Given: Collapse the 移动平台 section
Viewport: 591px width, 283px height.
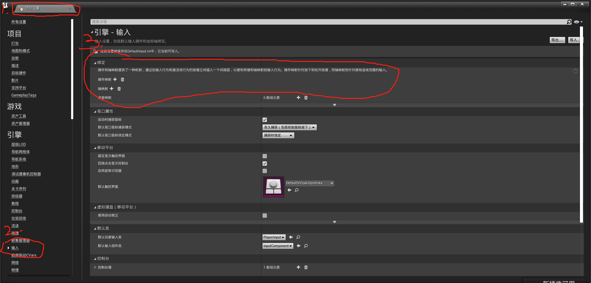Looking at the screenshot, I should tap(95, 148).
